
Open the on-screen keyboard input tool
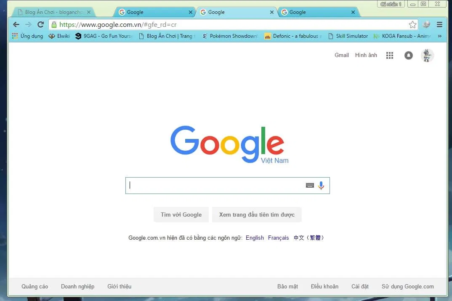(x=310, y=186)
